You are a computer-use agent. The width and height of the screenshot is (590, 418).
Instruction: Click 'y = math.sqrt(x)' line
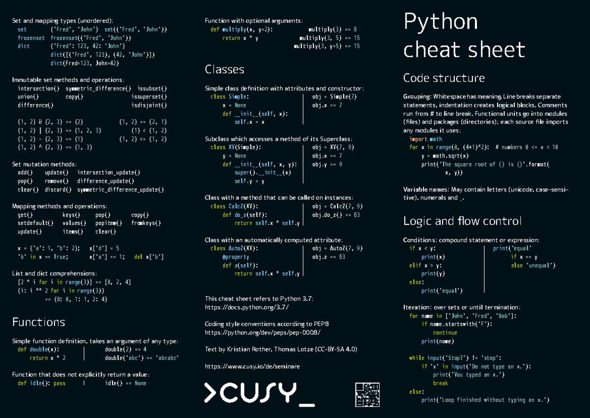(445, 156)
